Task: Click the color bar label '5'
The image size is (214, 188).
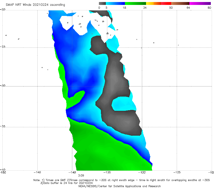Action: click(106, 8)
